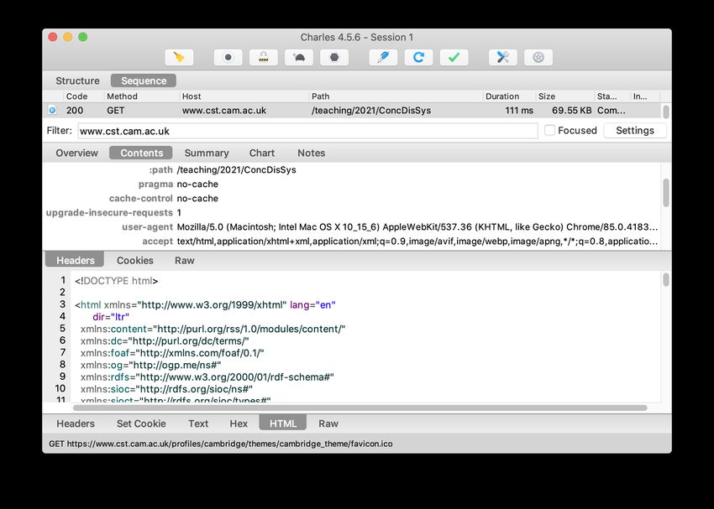Sort by the Duration column header

(509, 96)
